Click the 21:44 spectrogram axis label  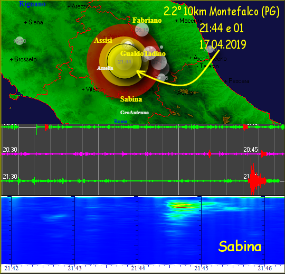click(x=138, y=268)
